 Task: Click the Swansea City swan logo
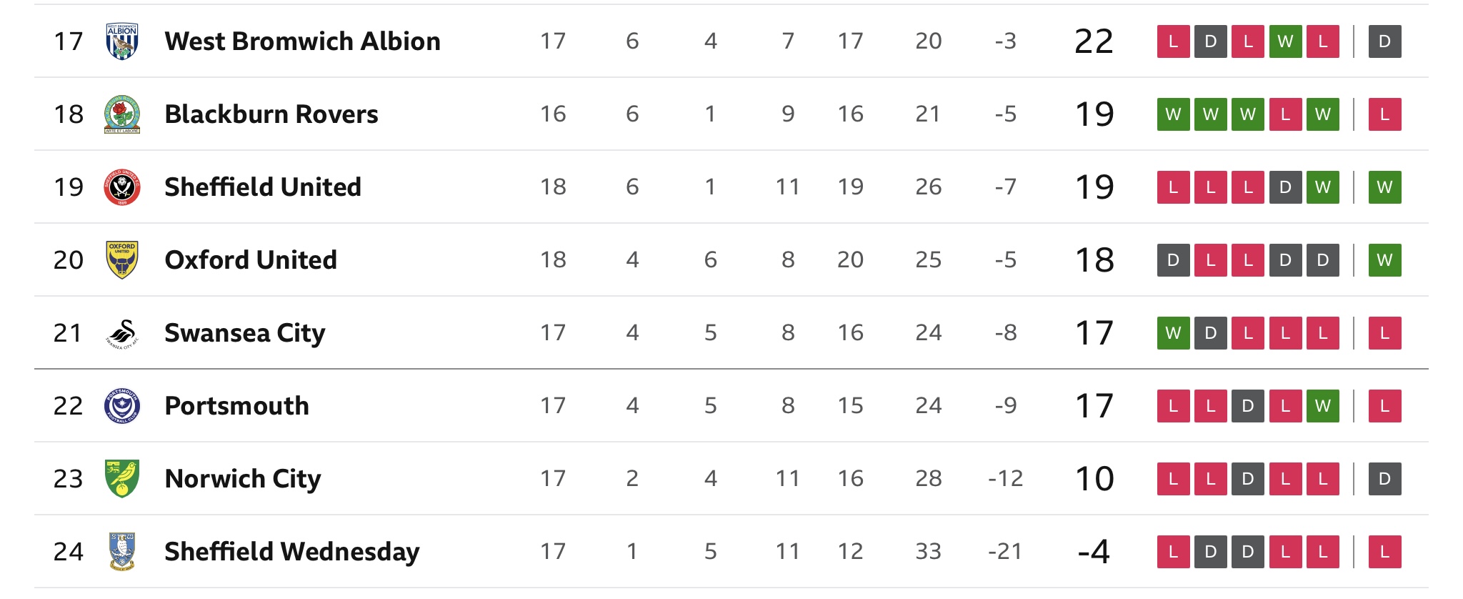click(x=122, y=333)
